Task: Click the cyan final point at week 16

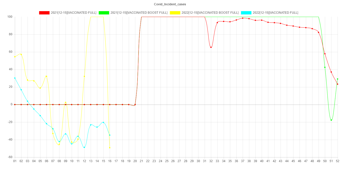Action: (110, 135)
